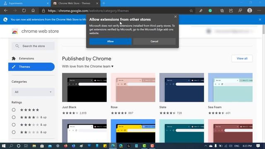Open the Extensions section in sidebar

click(31, 58)
